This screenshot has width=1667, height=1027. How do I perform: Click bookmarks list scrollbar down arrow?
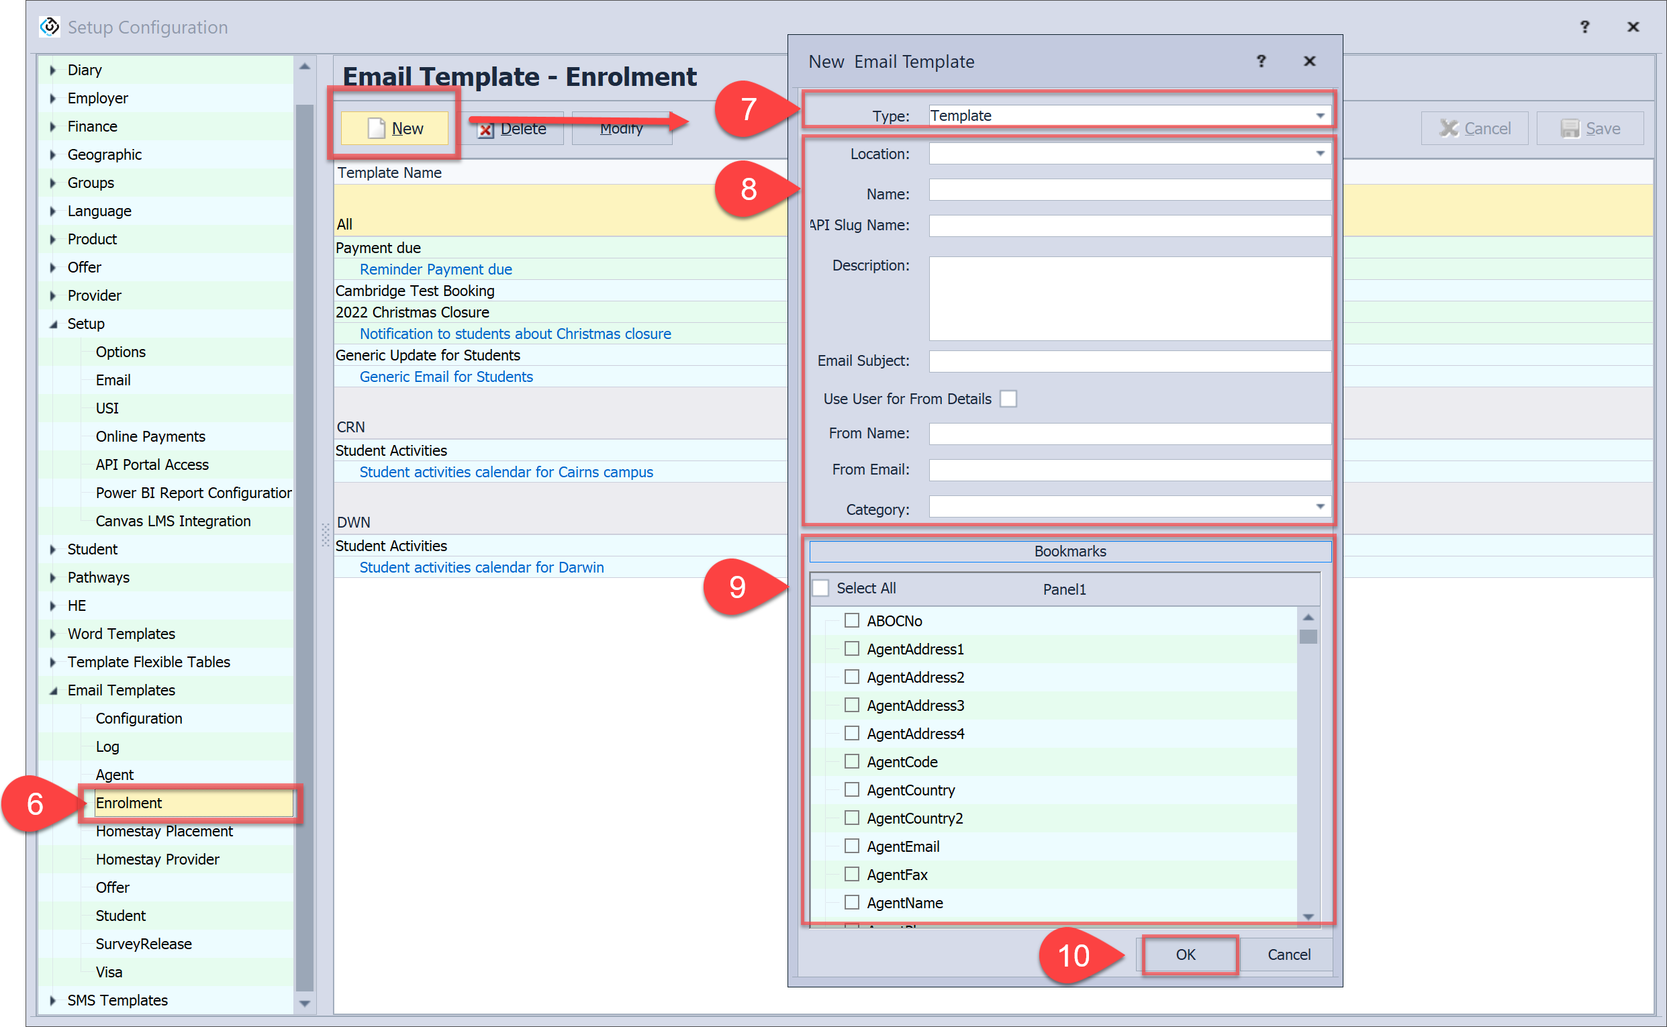(x=1308, y=916)
